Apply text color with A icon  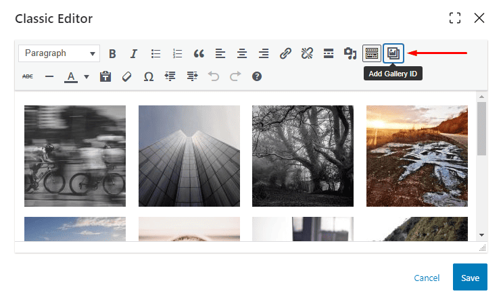tap(71, 76)
